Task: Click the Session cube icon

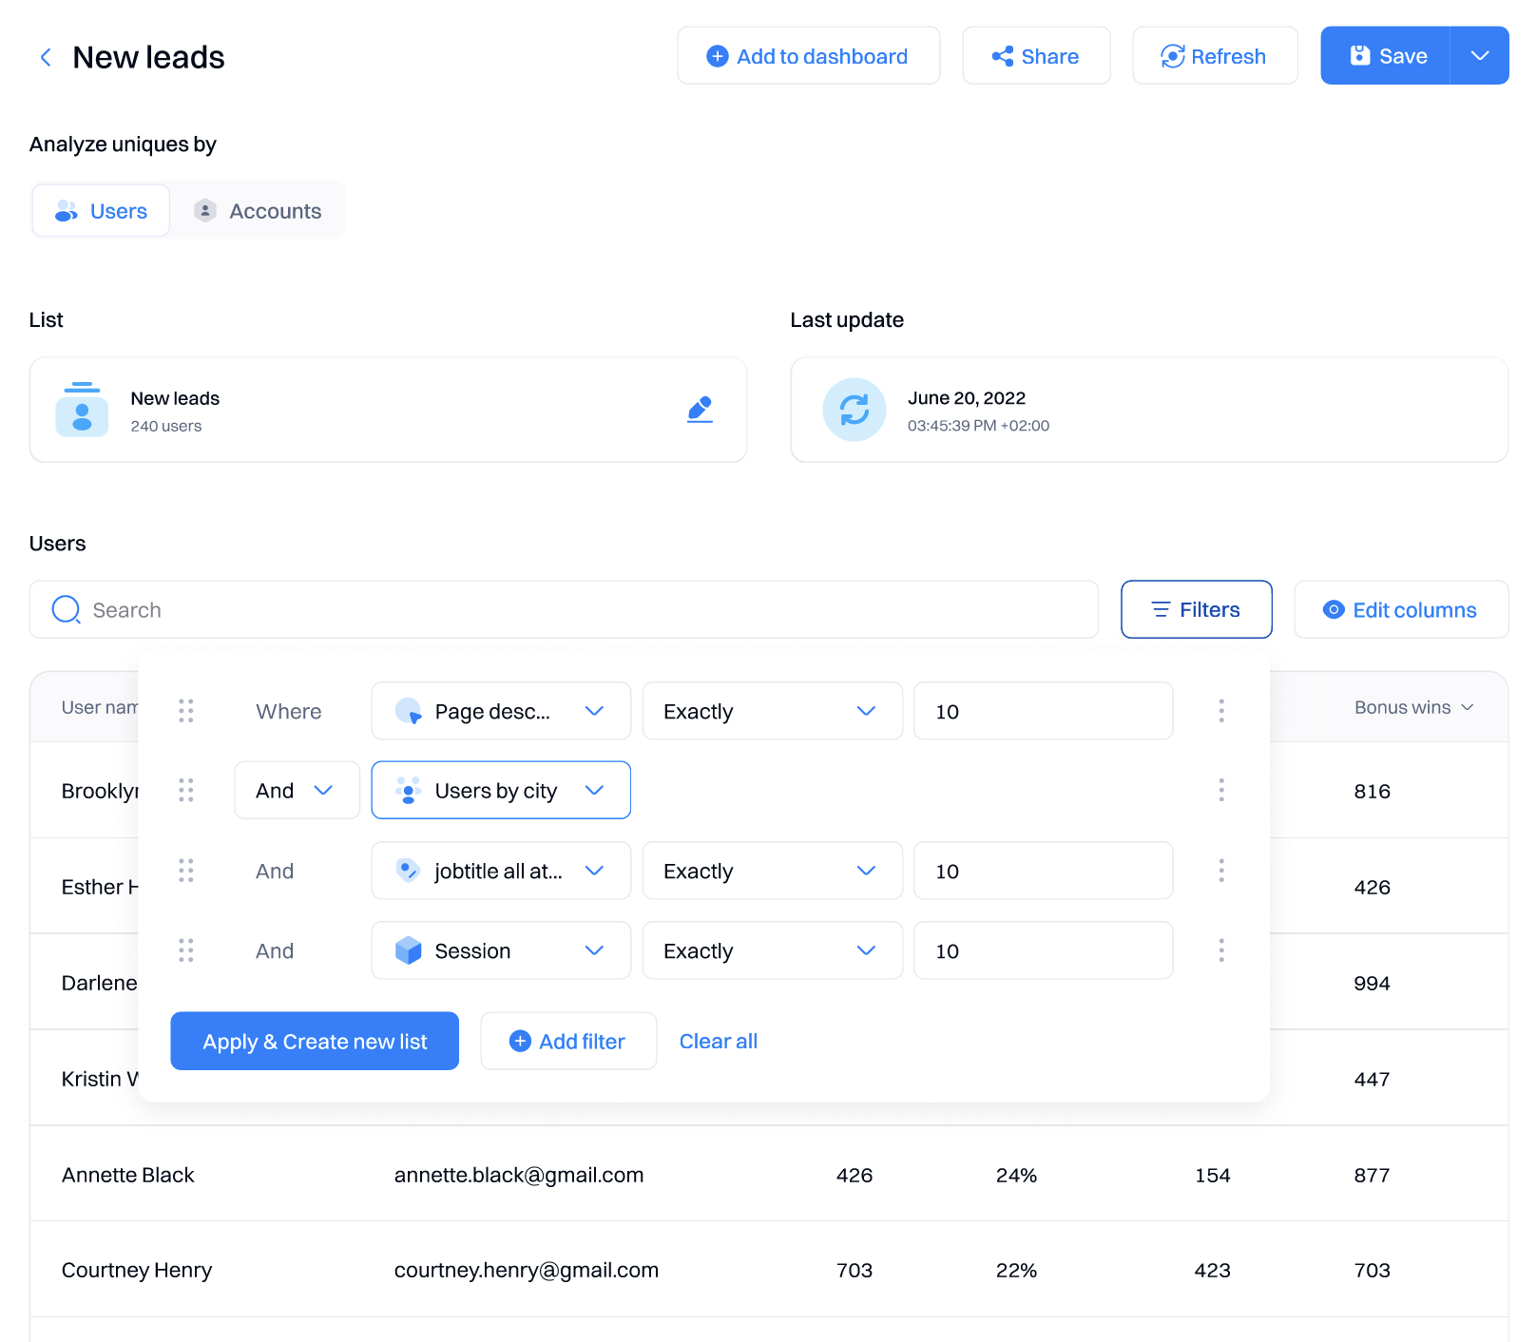Action: click(x=409, y=950)
